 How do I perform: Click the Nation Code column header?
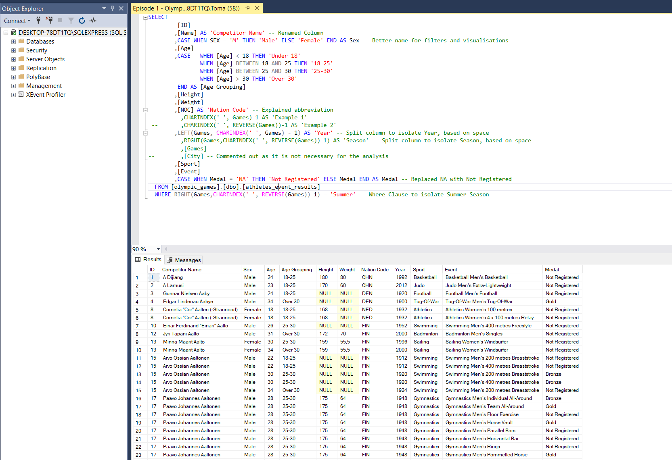click(x=376, y=270)
